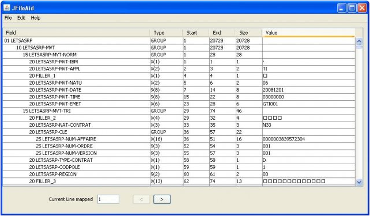The image size is (370, 216).
Task: Click the Field column header
Action: pyautogui.click(x=77, y=33)
